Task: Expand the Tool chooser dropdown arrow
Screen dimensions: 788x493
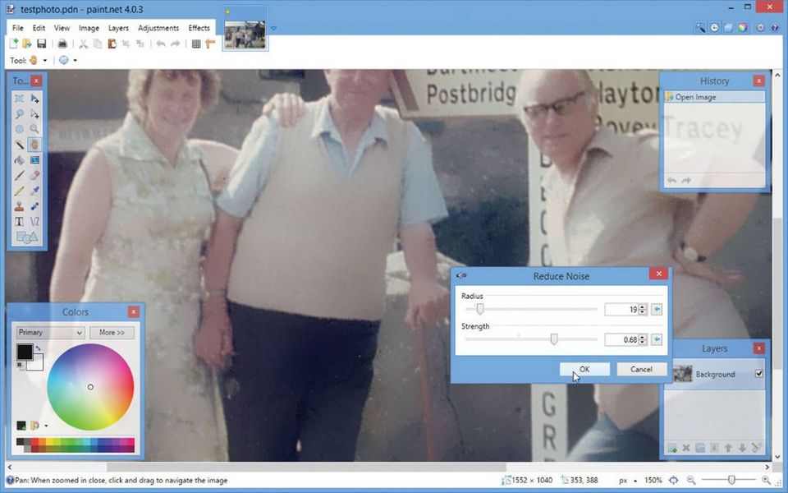Action: pos(44,60)
